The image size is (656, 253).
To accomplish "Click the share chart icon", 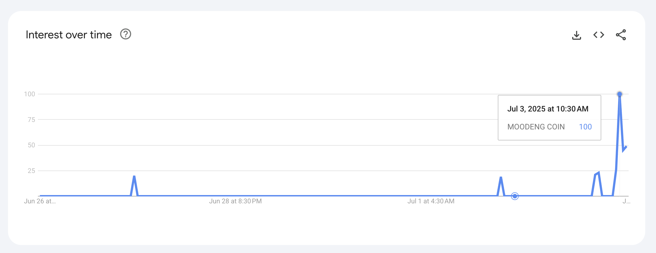I will [621, 35].
